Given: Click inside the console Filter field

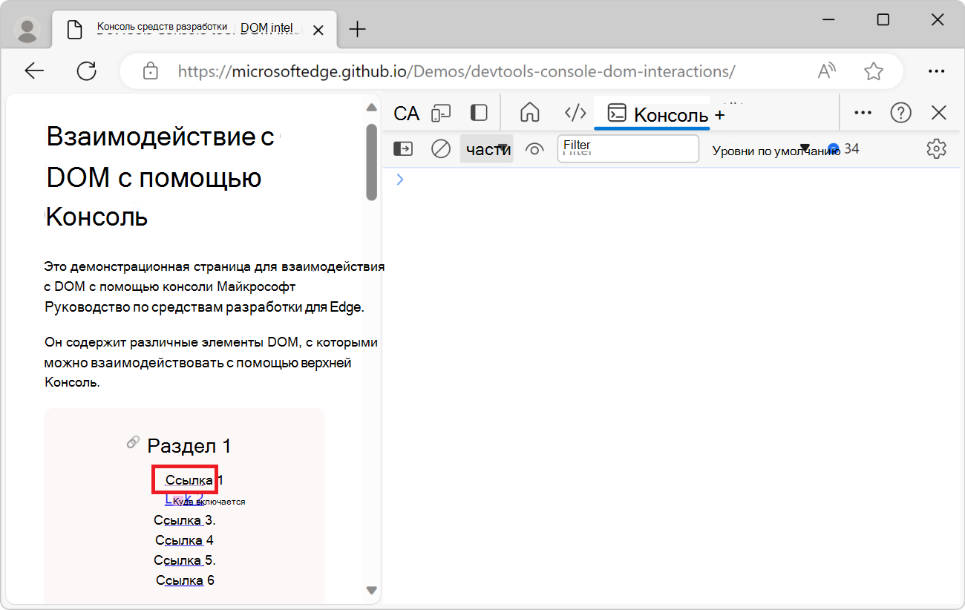Looking at the screenshot, I should (627, 148).
